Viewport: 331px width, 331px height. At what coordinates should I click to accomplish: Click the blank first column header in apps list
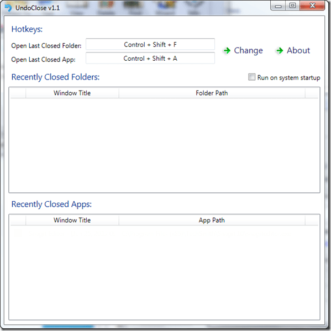click(18, 220)
